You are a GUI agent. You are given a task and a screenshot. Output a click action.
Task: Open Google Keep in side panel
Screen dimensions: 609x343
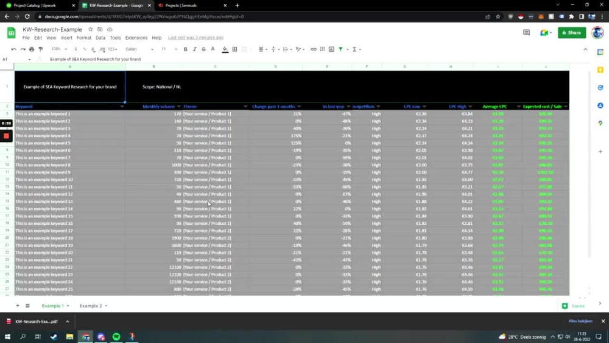tap(600, 70)
